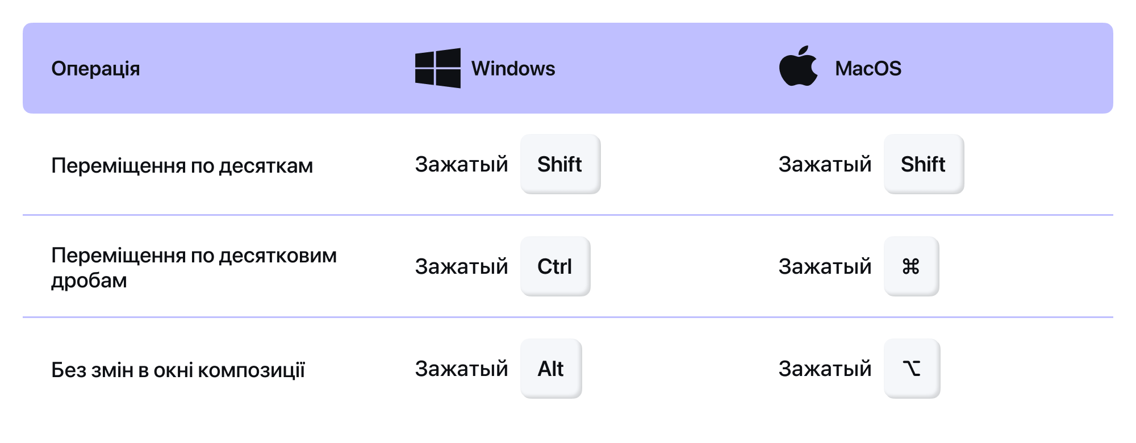
Task: Click Зажатый text beside Ctrl key
Action: [461, 266]
